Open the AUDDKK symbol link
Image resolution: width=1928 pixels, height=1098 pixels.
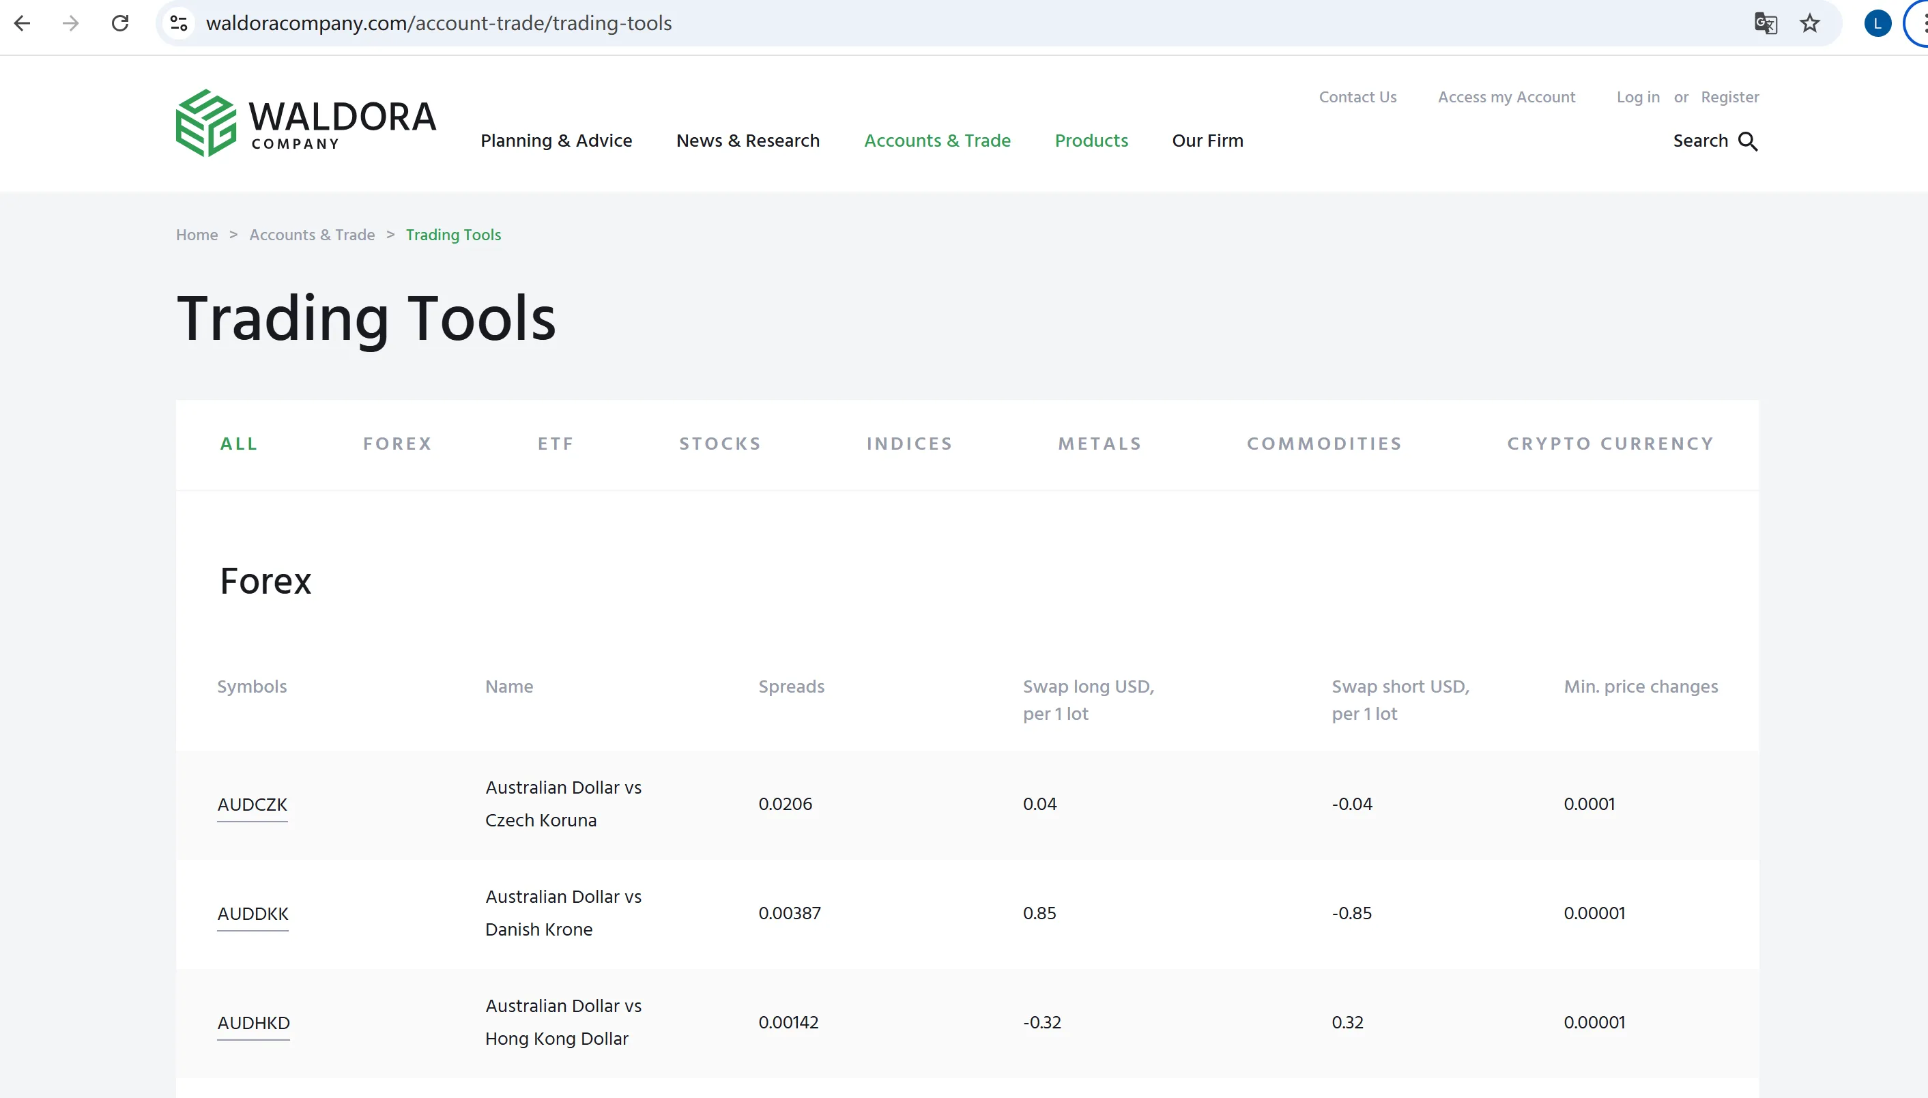point(253,914)
